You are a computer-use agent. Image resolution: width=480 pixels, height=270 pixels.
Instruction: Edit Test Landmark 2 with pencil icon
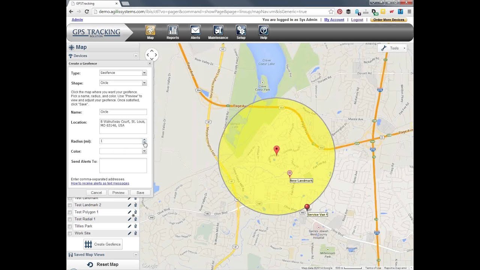pyautogui.click(x=129, y=205)
